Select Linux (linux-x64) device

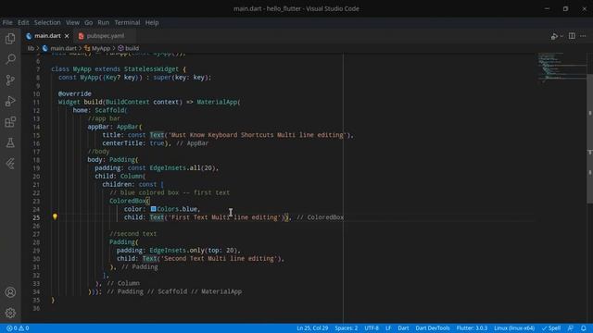[x=514, y=328]
